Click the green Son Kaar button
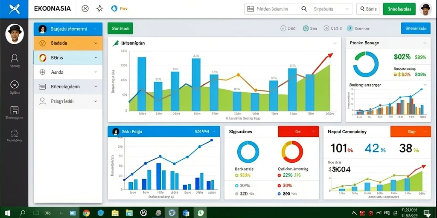437x218 pixels. pyautogui.click(x=120, y=29)
